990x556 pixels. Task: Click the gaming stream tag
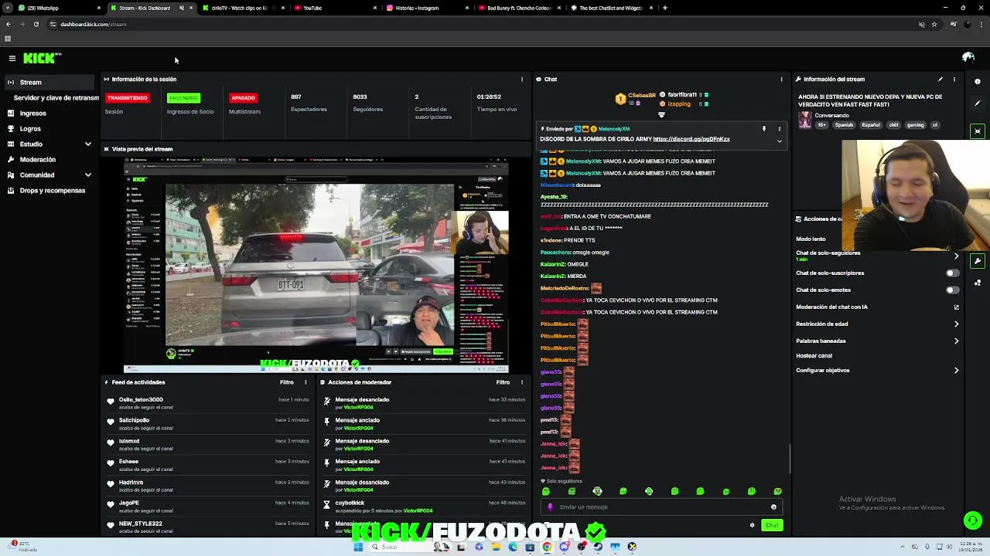coord(915,125)
